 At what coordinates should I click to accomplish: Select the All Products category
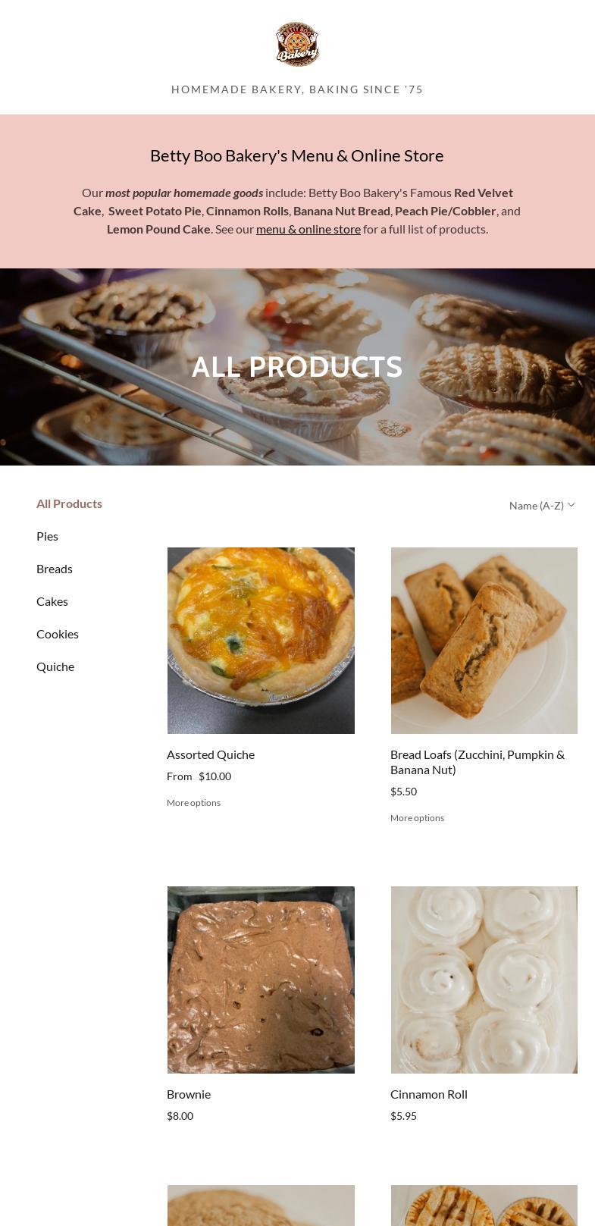(69, 503)
